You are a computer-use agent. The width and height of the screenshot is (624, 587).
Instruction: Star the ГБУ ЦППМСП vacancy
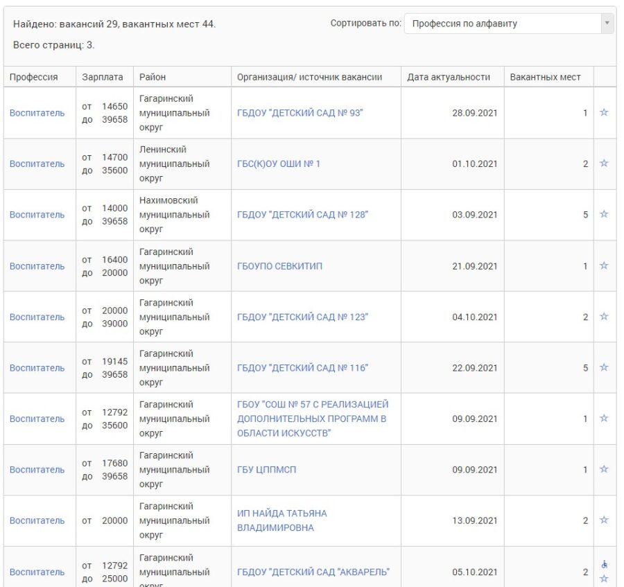pyautogui.click(x=603, y=469)
